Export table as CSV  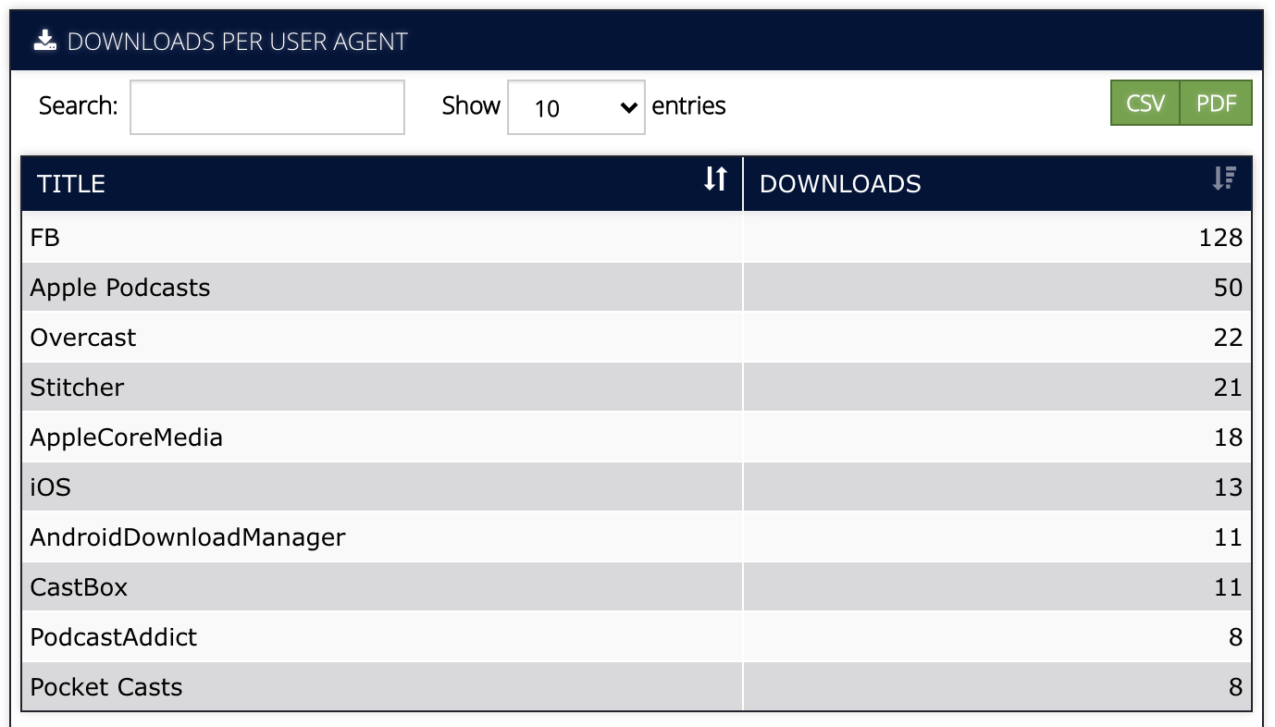pos(1145,104)
